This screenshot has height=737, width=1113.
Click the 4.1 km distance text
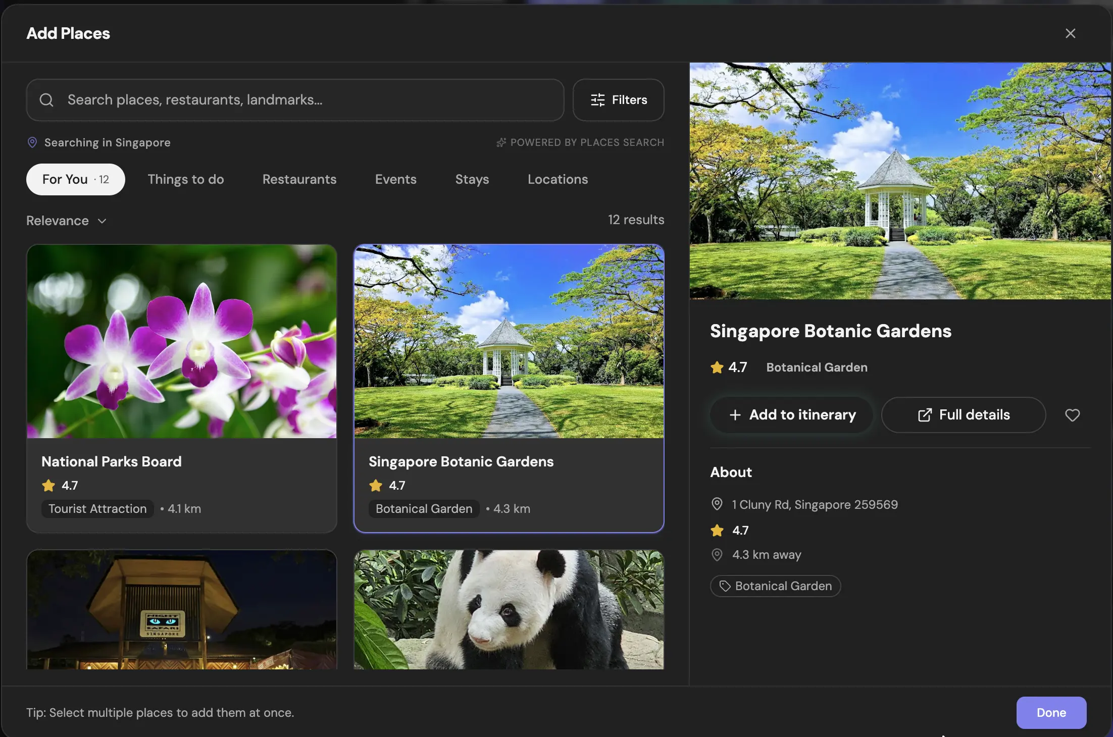click(x=184, y=509)
